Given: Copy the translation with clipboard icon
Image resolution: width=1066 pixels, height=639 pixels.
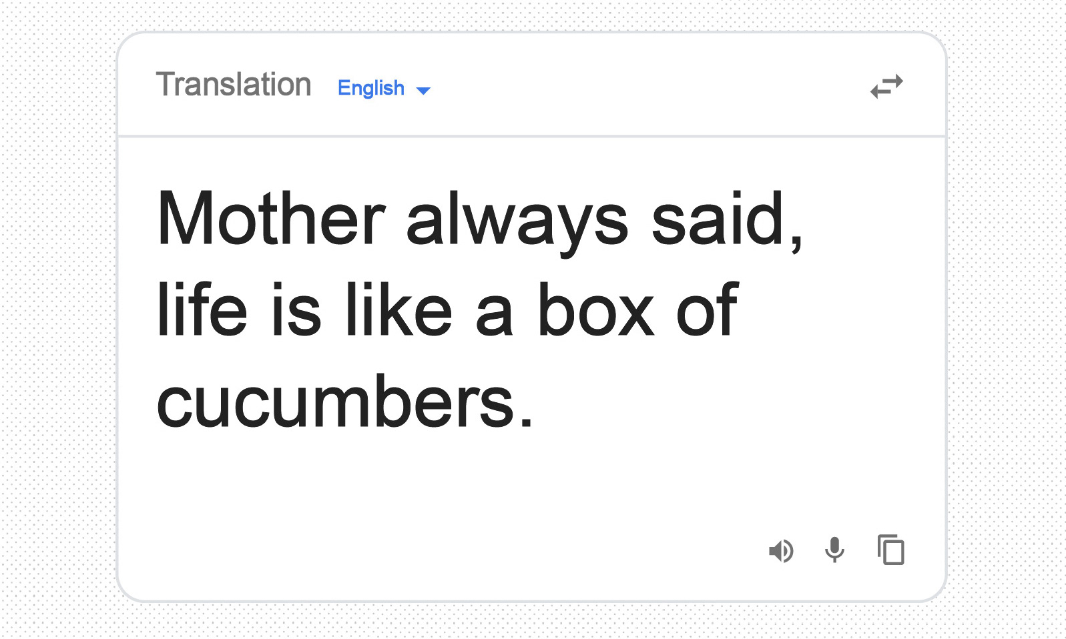Looking at the screenshot, I should (x=890, y=550).
